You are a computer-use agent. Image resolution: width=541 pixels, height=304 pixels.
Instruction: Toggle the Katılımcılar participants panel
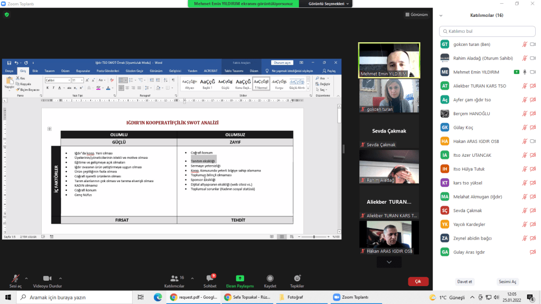pyautogui.click(x=174, y=279)
